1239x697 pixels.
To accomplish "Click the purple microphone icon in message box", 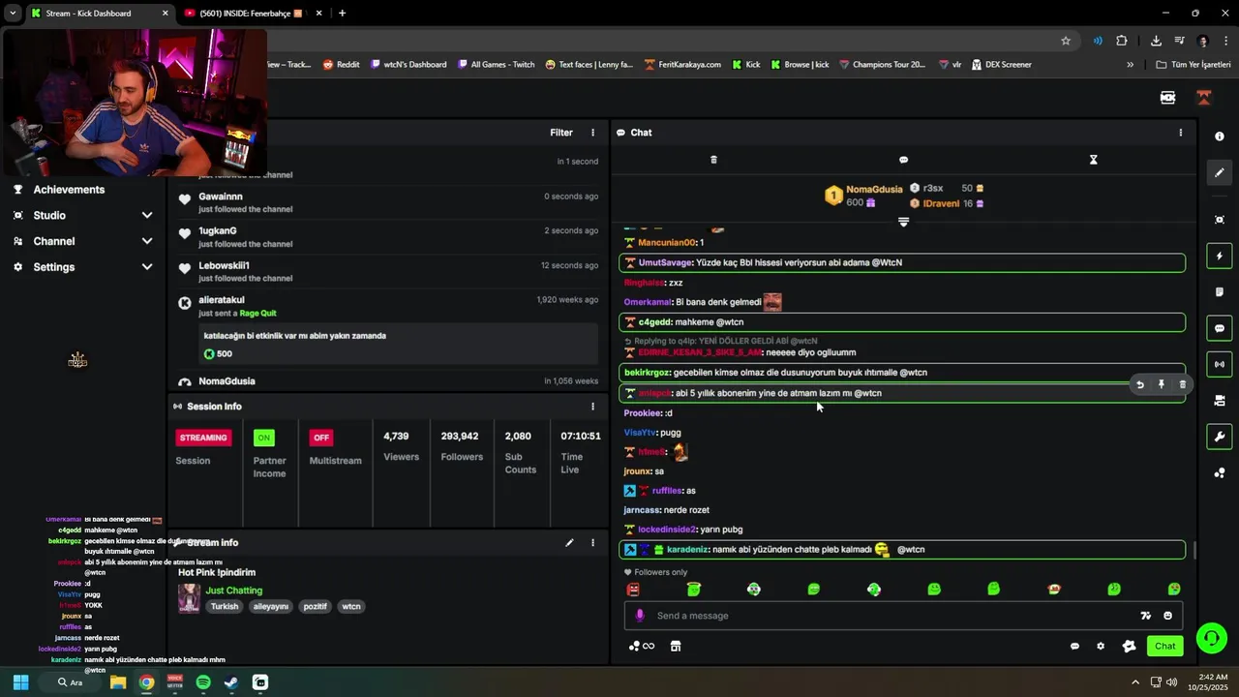I will coord(639,616).
